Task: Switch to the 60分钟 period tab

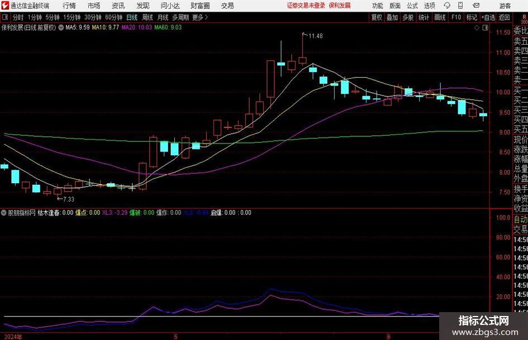Action: click(x=114, y=17)
